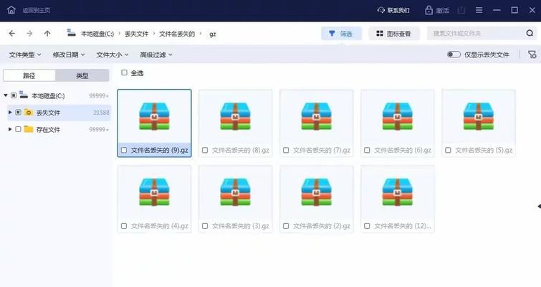Click 丢失文件 in the breadcrumb path
This screenshot has width=541, height=287.
pos(137,34)
